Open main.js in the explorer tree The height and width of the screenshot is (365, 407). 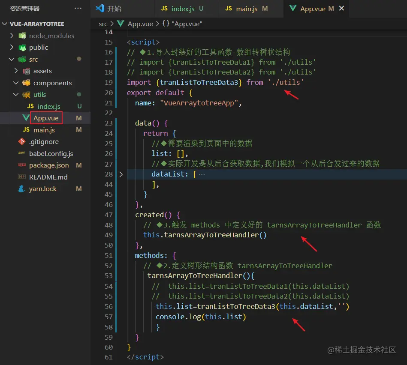pyautogui.click(x=45, y=130)
